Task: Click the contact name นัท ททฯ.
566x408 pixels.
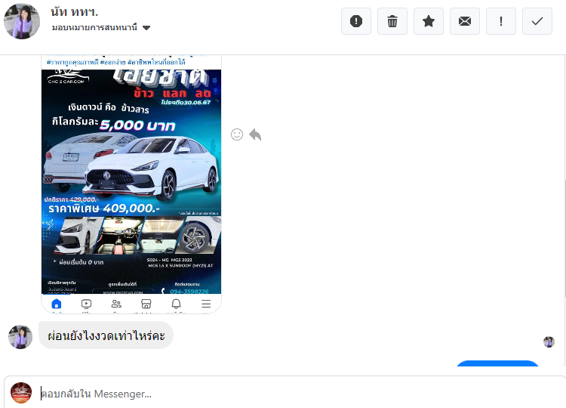Action: pos(75,11)
